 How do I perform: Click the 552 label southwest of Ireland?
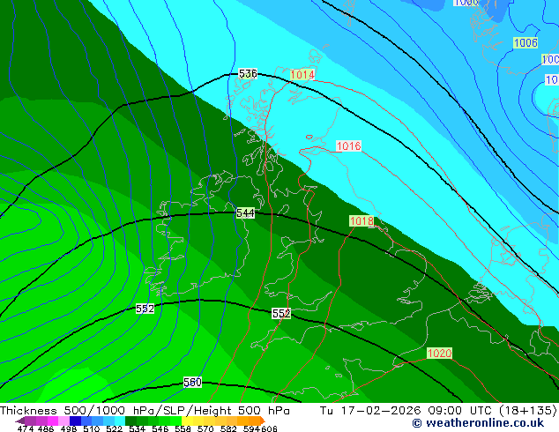145,309
